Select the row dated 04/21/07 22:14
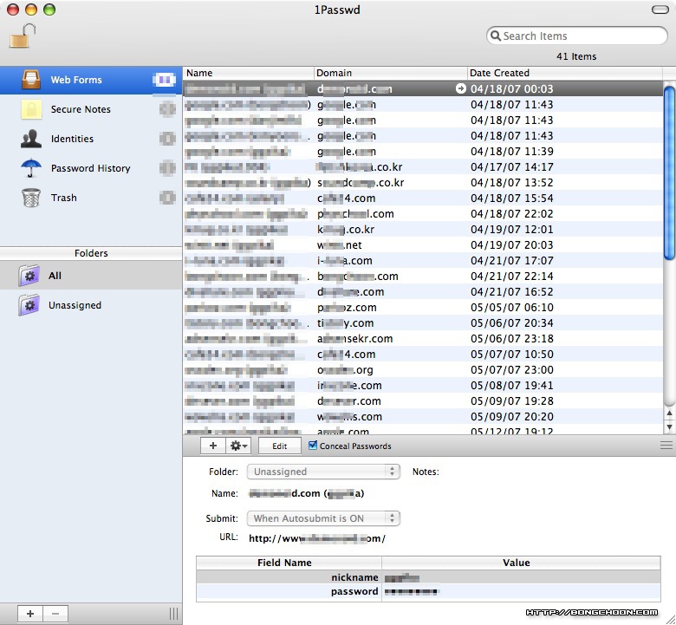676x625 pixels. pos(423,276)
